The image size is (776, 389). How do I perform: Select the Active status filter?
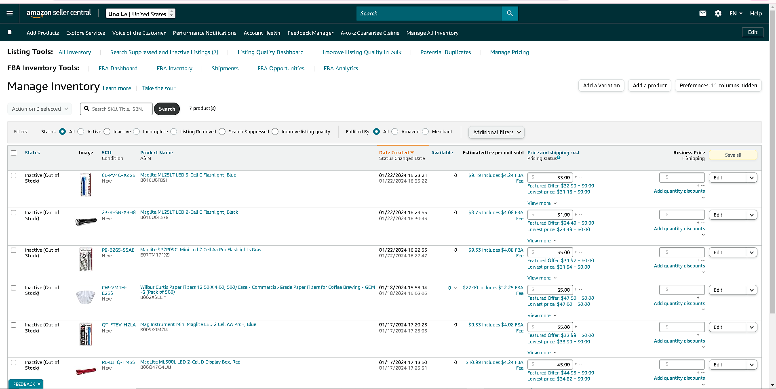(81, 132)
